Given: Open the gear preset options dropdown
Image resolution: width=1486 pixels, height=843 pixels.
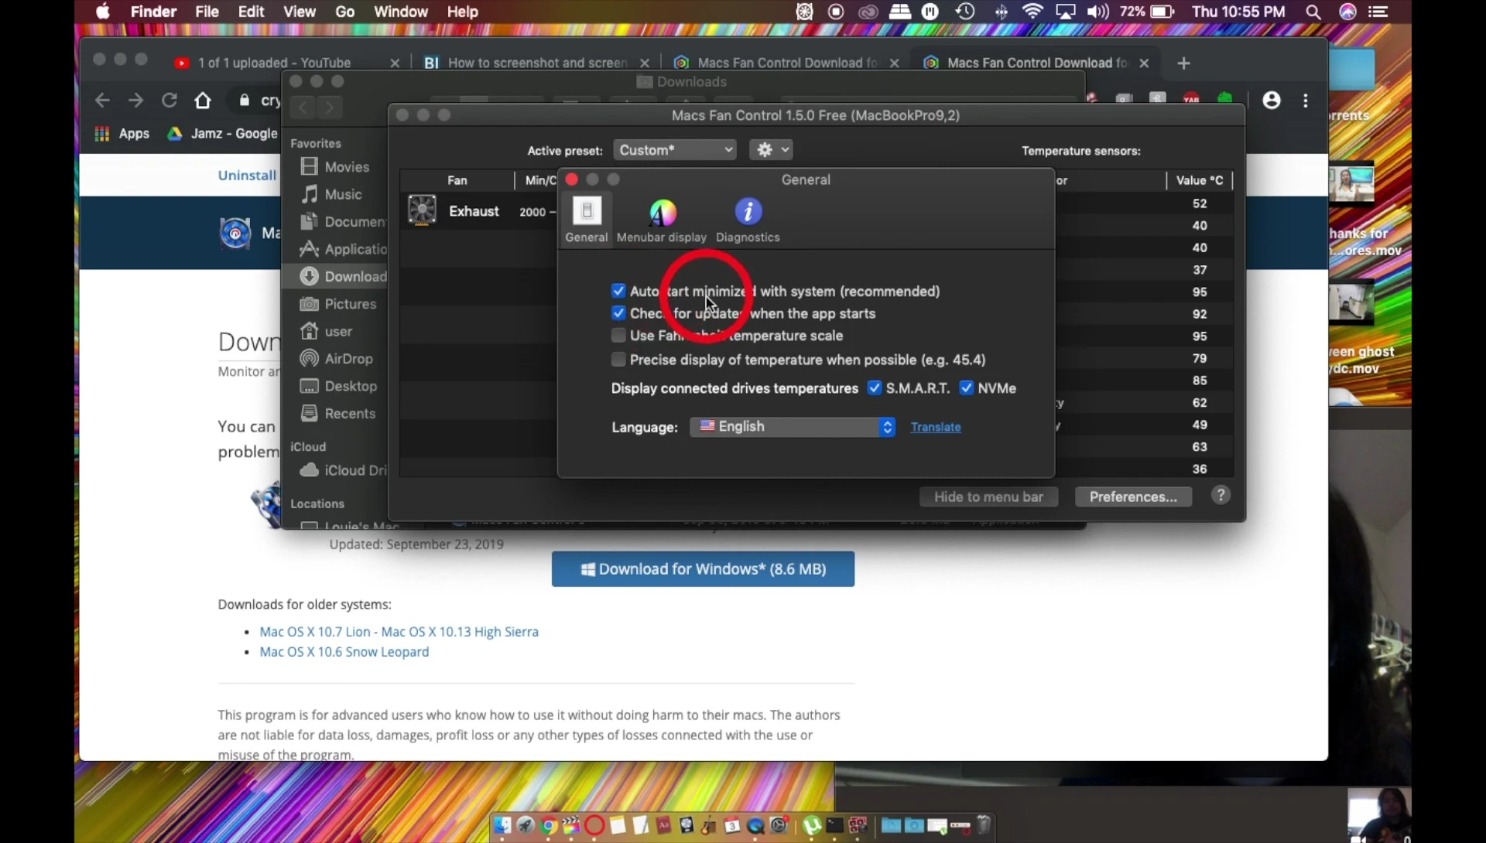Looking at the screenshot, I should 771,150.
